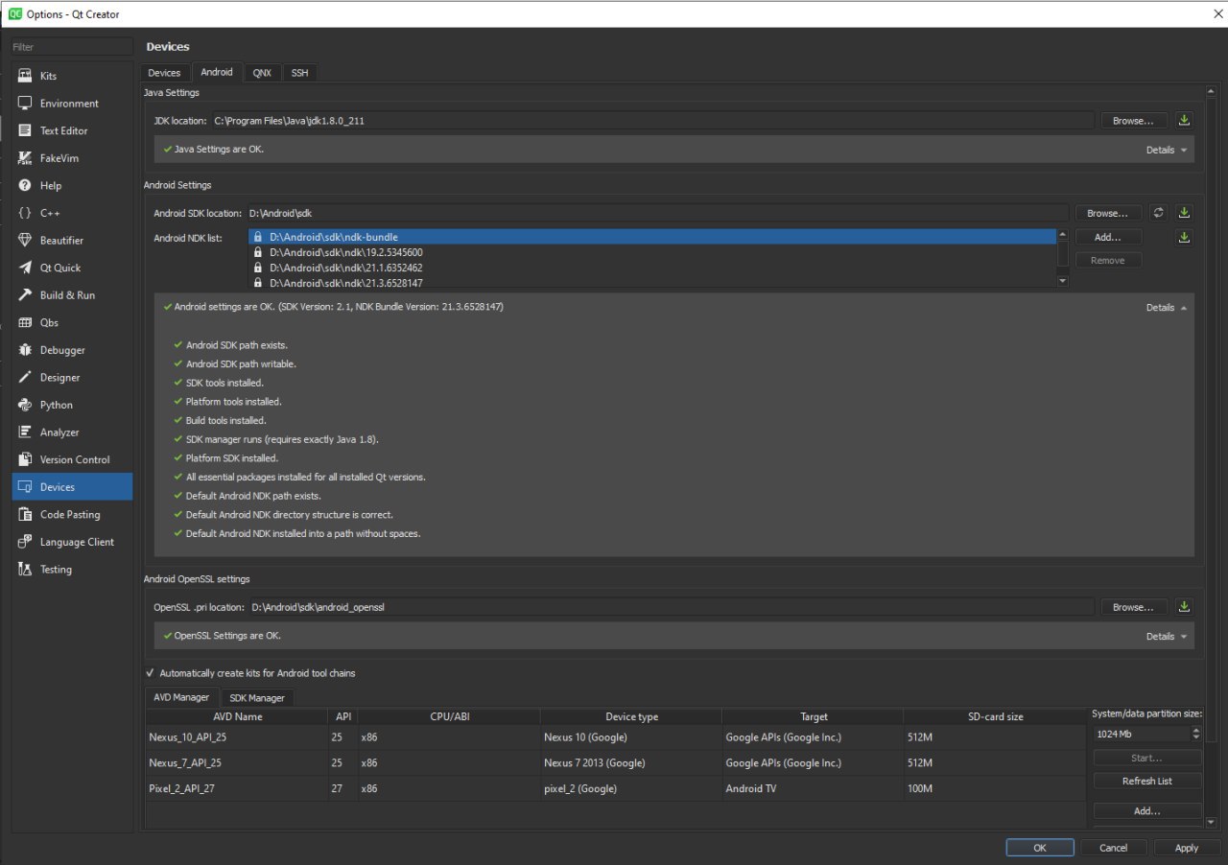Open the Python settings
Image resolution: width=1228 pixels, height=865 pixels.
[x=72, y=405]
